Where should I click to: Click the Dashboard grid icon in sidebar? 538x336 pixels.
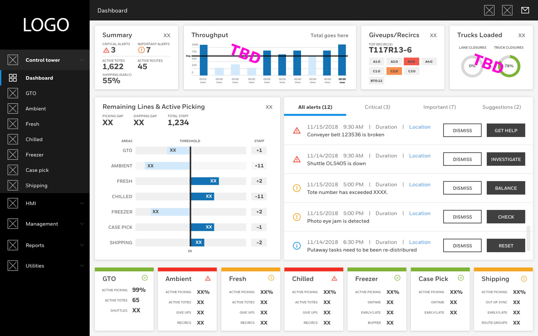pos(13,78)
